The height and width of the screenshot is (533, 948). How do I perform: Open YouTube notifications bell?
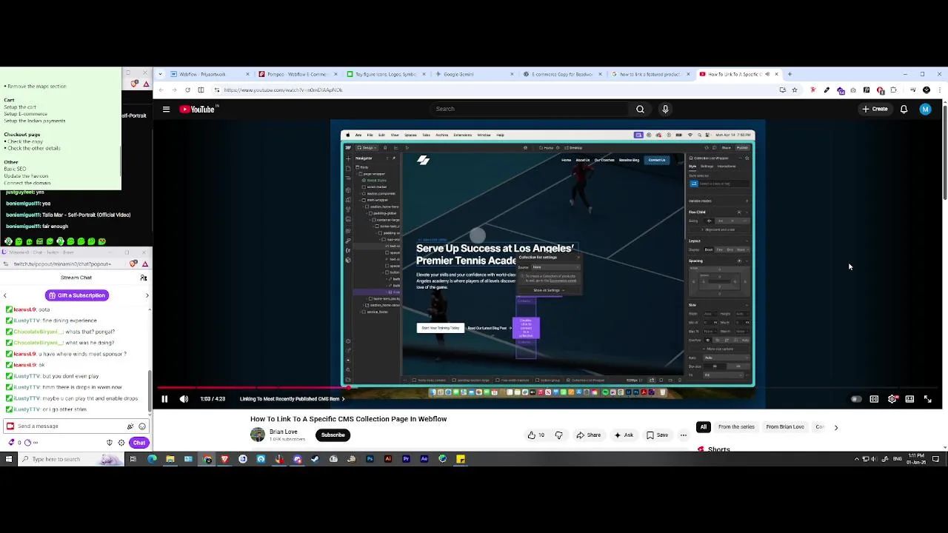[904, 109]
